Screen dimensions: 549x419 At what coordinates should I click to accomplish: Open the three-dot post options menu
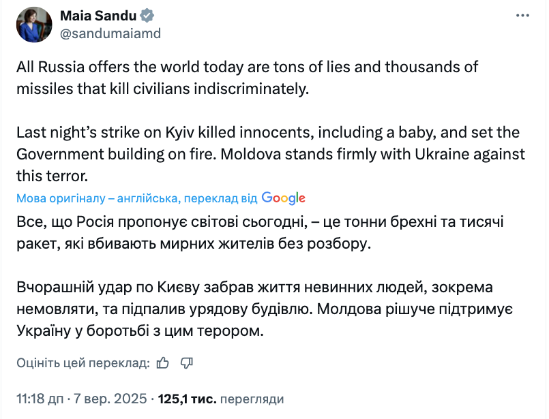pyautogui.click(x=522, y=15)
